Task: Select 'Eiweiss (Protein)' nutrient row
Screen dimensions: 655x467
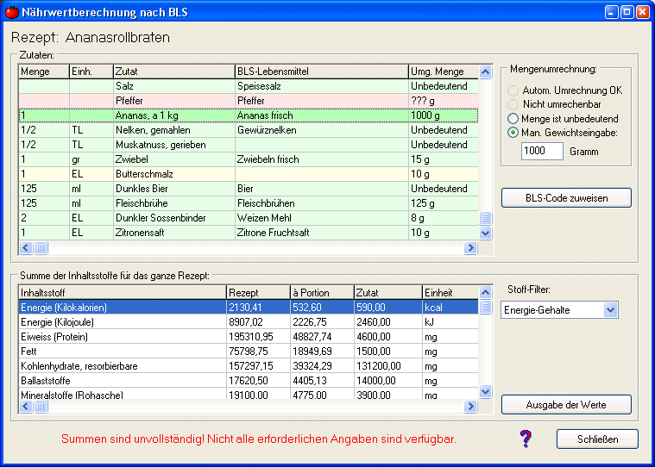Action: coord(249,337)
